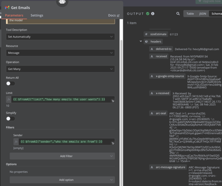Open the Resource dropdown set to Message
The height and width of the screenshot is (186, 222).
pyautogui.click(x=60, y=53)
